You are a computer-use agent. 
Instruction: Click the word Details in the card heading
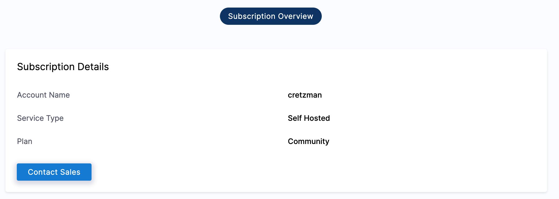tap(93, 67)
